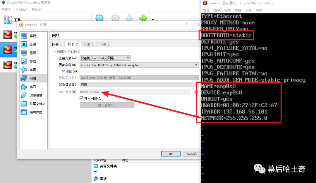Viewport: 316px width, 183px height.
Task: Open the 常规 (General) settings category
Action: (x=32, y=36)
